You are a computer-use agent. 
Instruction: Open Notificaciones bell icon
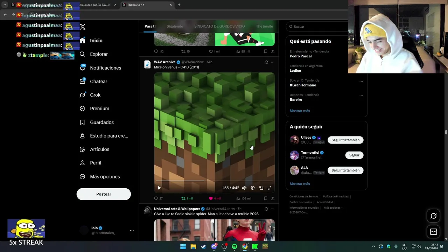(x=82, y=68)
